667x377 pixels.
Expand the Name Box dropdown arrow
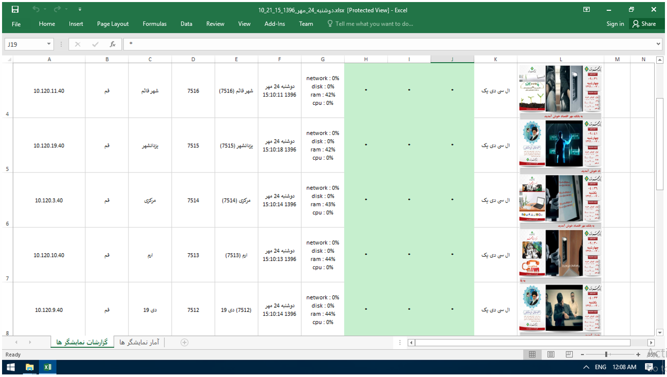[49, 44]
